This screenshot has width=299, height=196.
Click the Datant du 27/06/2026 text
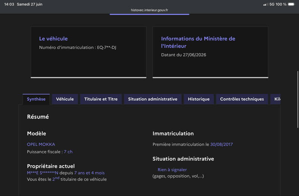coord(184,55)
